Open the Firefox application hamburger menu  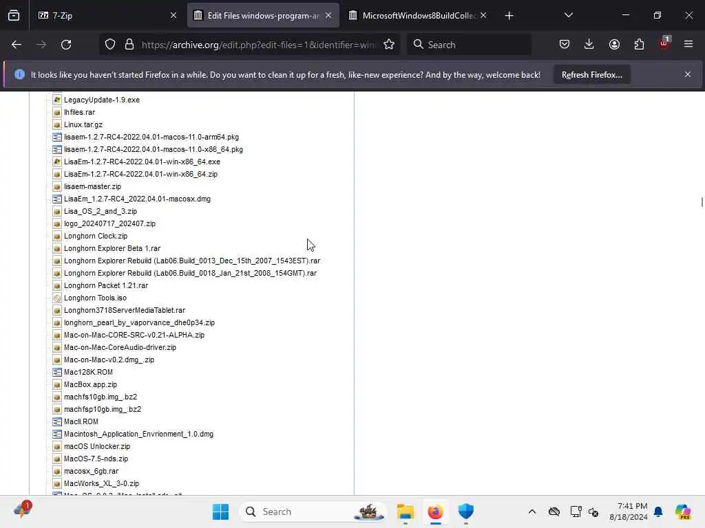[688, 44]
